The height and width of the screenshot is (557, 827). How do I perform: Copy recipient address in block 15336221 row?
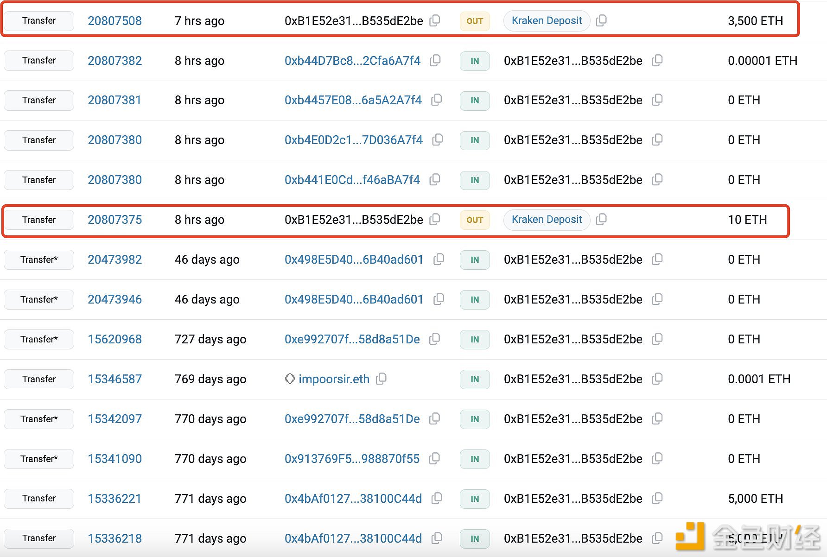coord(657,498)
